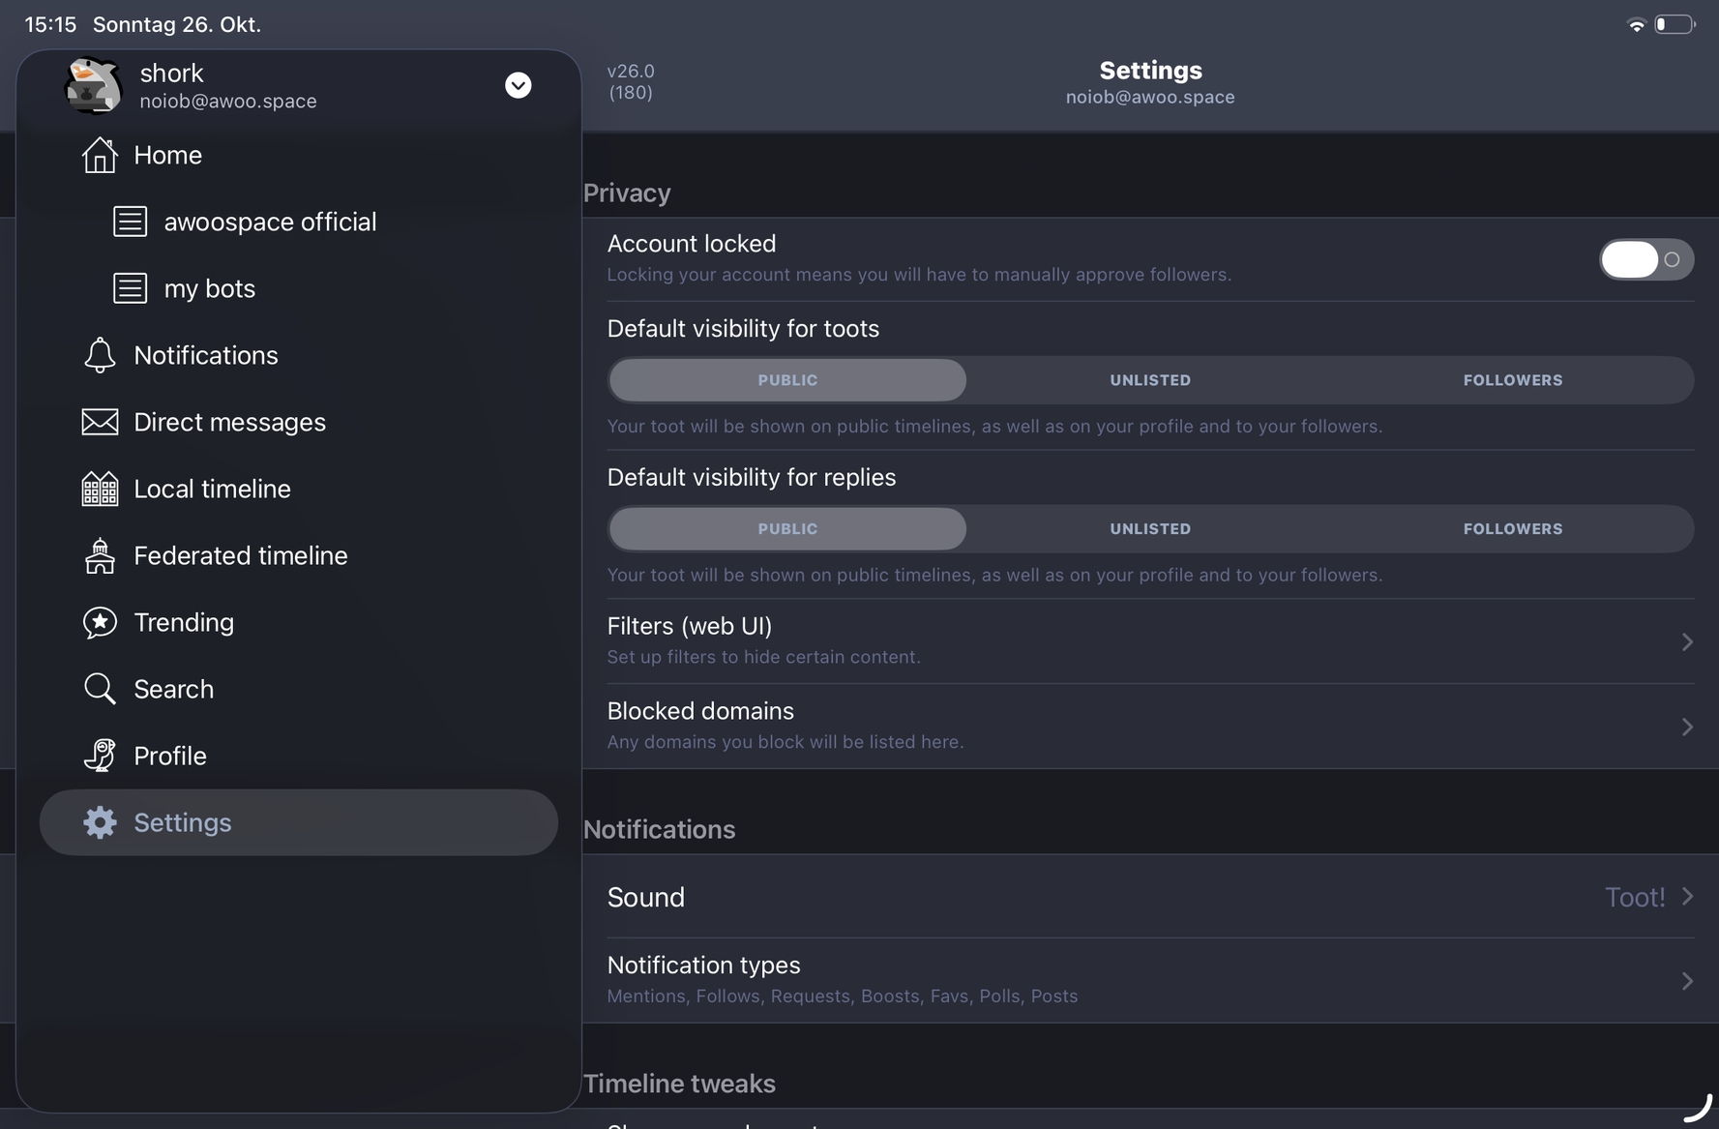Select Public for default reply visibility
The image size is (1719, 1129).
[787, 529]
